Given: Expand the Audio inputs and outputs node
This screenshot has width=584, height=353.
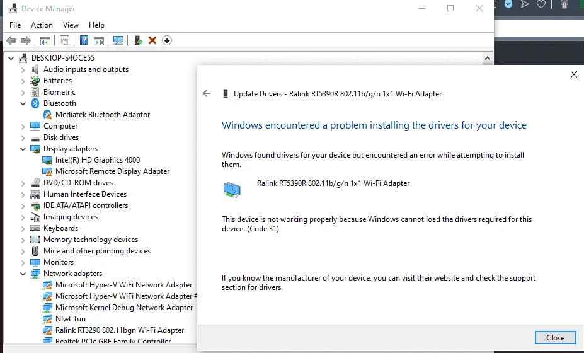Looking at the screenshot, I should pos(23,70).
